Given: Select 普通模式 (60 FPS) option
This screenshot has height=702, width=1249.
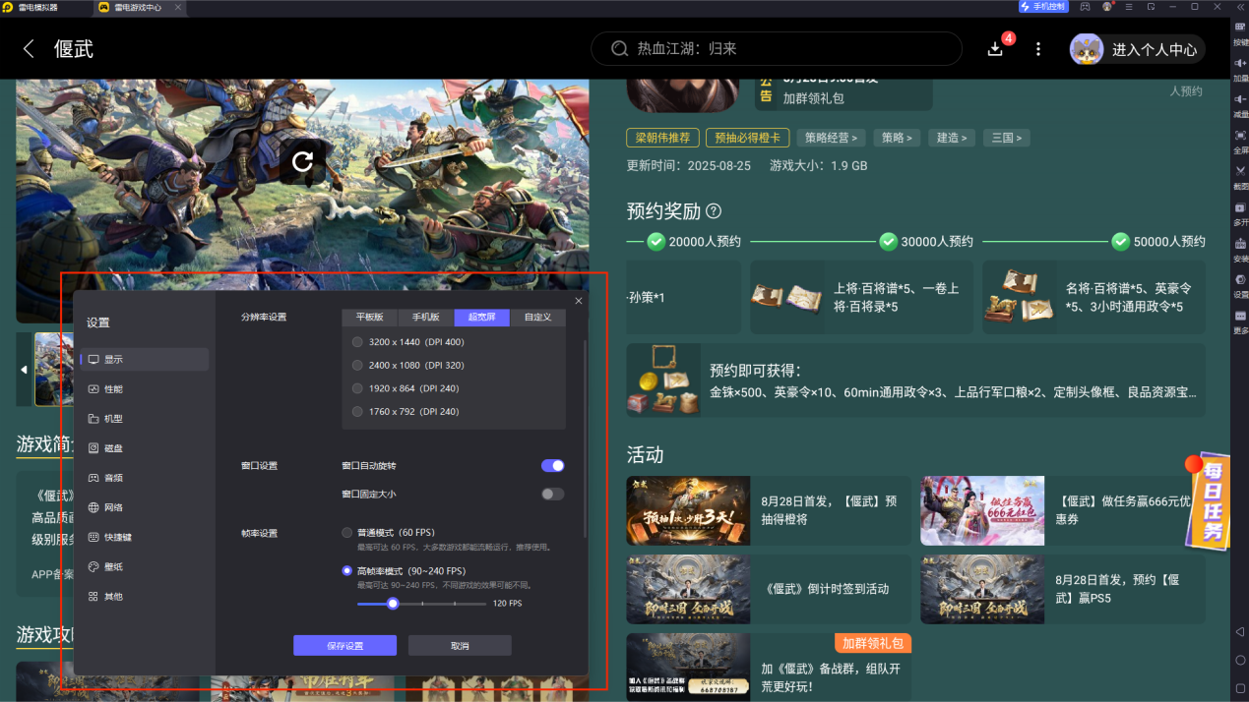Looking at the screenshot, I should (x=389, y=532).
